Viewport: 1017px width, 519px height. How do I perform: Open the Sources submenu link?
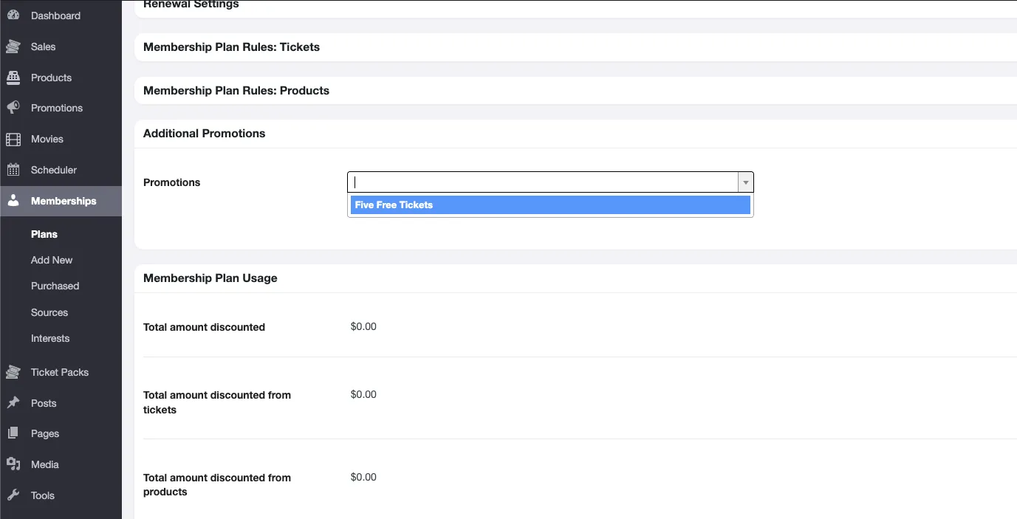click(49, 312)
